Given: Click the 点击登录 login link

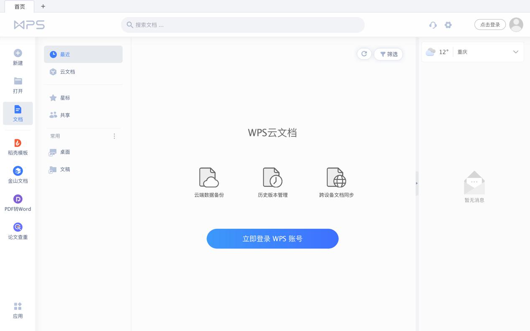Looking at the screenshot, I should click(x=489, y=24).
